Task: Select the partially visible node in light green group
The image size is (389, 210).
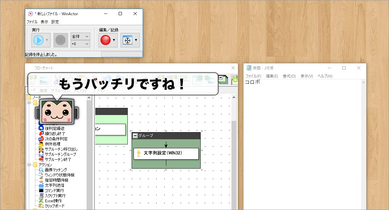Action: pyautogui.click(x=110, y=129)
